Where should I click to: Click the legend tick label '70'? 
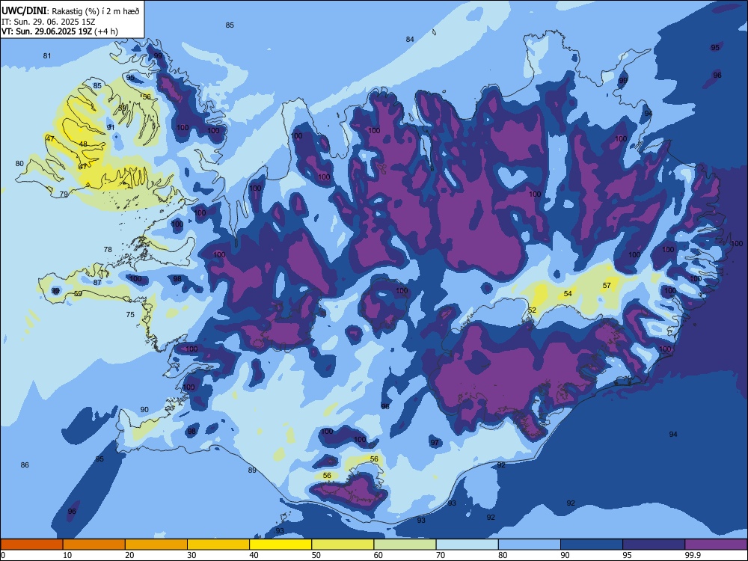(441, 555)
